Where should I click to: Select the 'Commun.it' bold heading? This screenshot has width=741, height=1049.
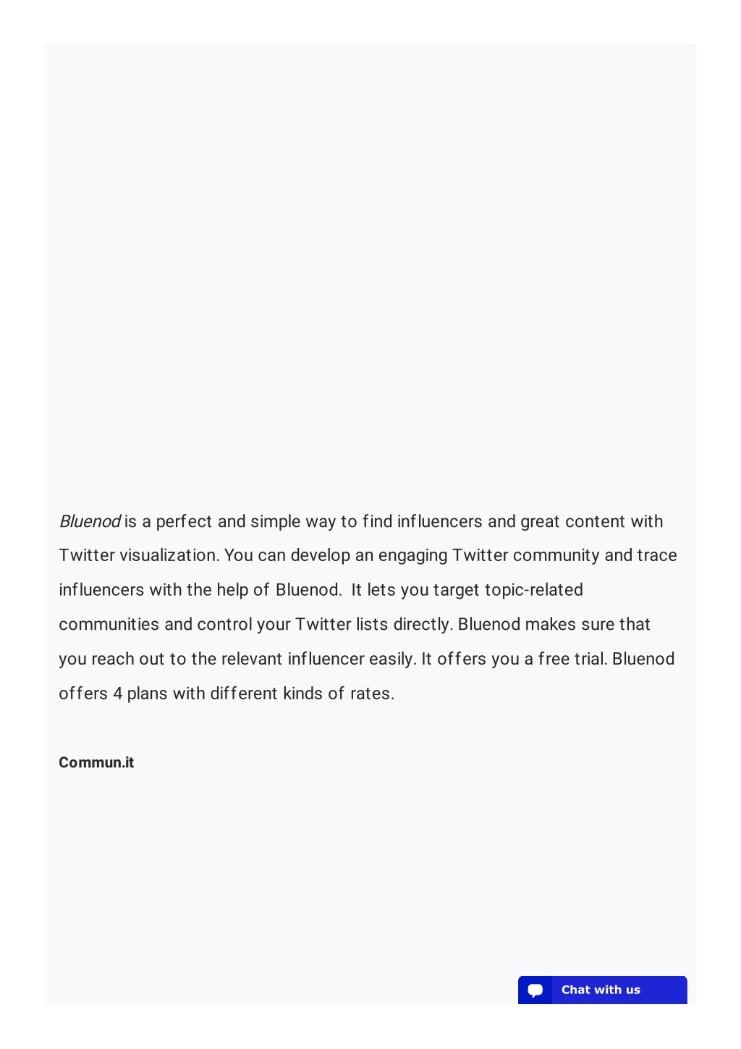pos(96,762)
